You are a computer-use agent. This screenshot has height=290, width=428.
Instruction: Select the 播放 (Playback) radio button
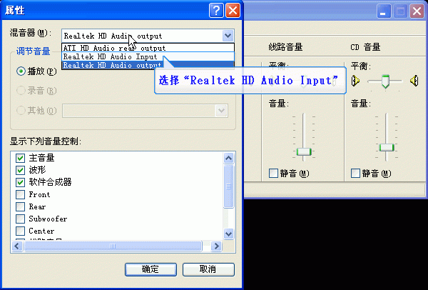pyautogui.click(x=21, y=71)
